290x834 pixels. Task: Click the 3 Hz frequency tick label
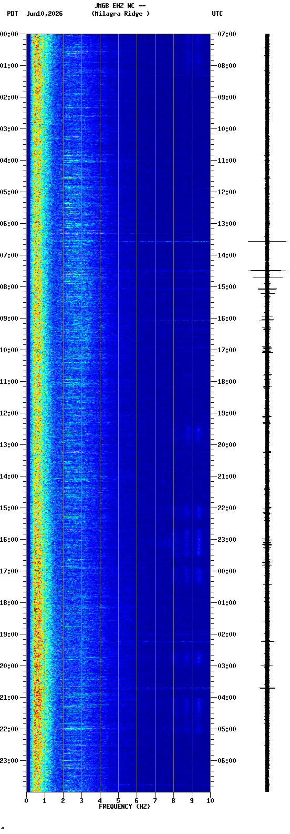[x=81, y=801]
